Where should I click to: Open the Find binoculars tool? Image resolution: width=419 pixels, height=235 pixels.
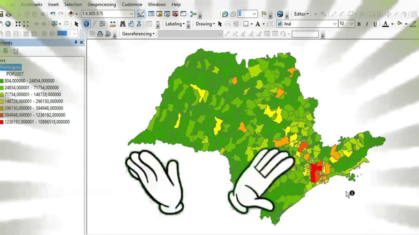tap(123, 24)
